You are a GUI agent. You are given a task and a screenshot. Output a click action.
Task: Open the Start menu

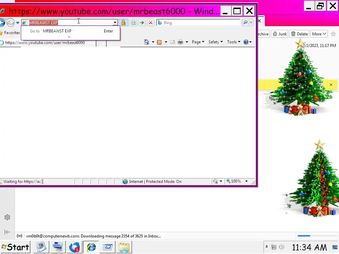[15, 247]
